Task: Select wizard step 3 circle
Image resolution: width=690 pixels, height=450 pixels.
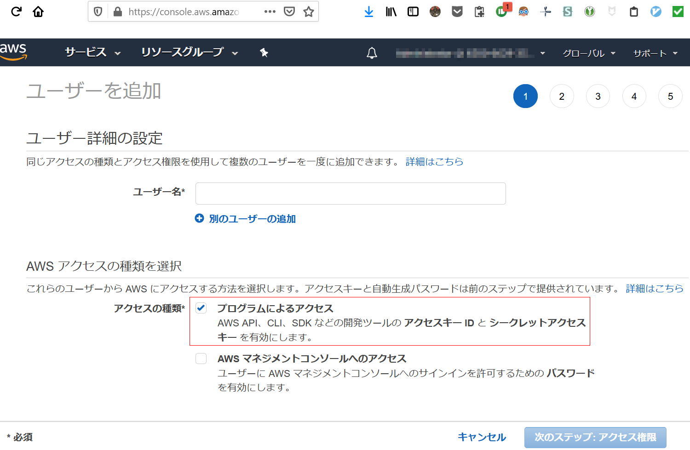Action: pyautogui.click(x=598, y=96)
